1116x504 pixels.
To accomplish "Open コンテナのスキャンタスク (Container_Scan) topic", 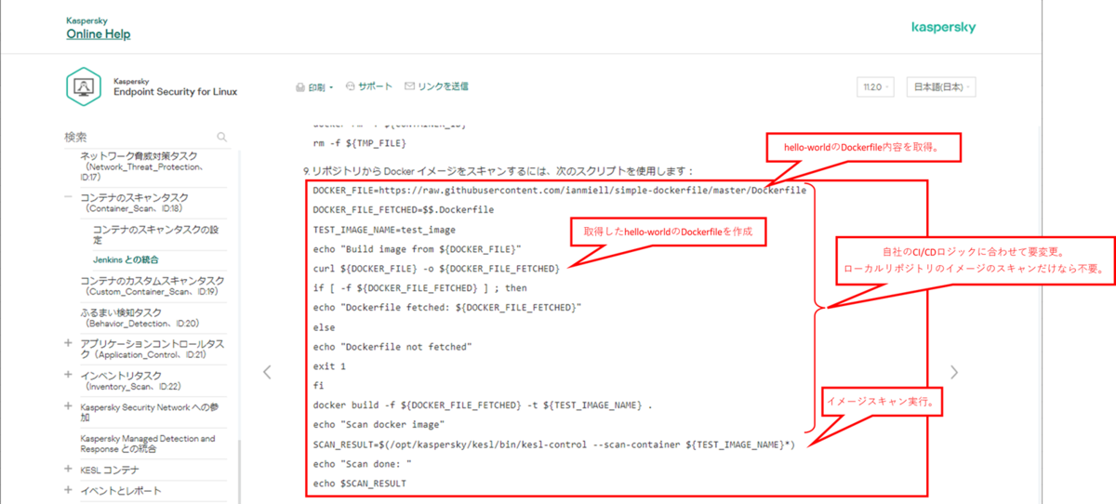I will pyautogui.click(x=135, y=203).
